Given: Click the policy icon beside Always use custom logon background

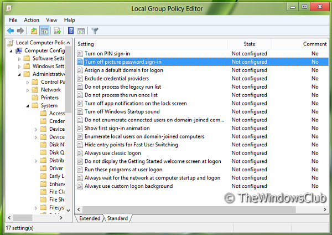Looking at the screenshot, I should (80, 186).
